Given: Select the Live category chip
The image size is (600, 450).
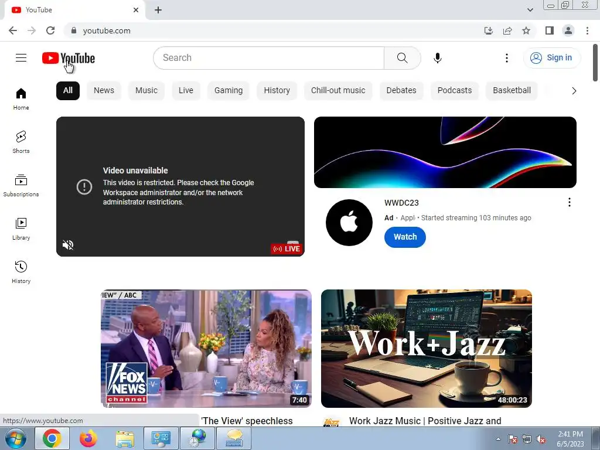Looking at the screenshot, I should [x=186, y=91].
